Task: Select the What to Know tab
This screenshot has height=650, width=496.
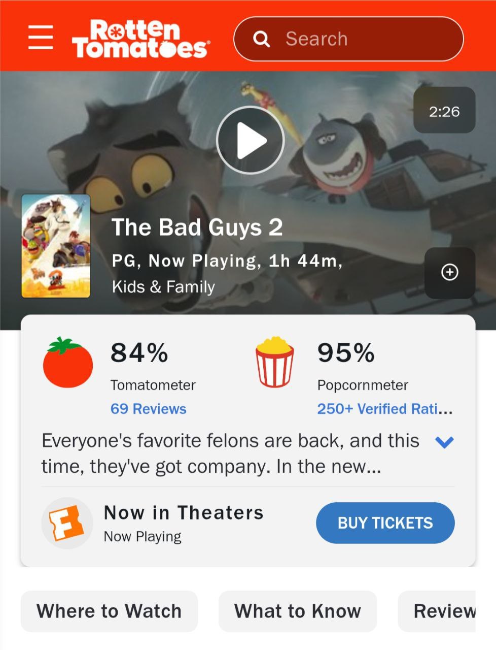Action: pyautogui.click(x=298, y=611)
